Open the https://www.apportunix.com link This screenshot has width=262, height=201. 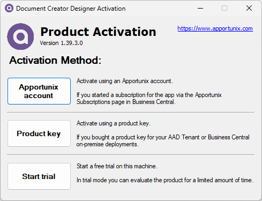pyautogui.click(x=215, y=28)
